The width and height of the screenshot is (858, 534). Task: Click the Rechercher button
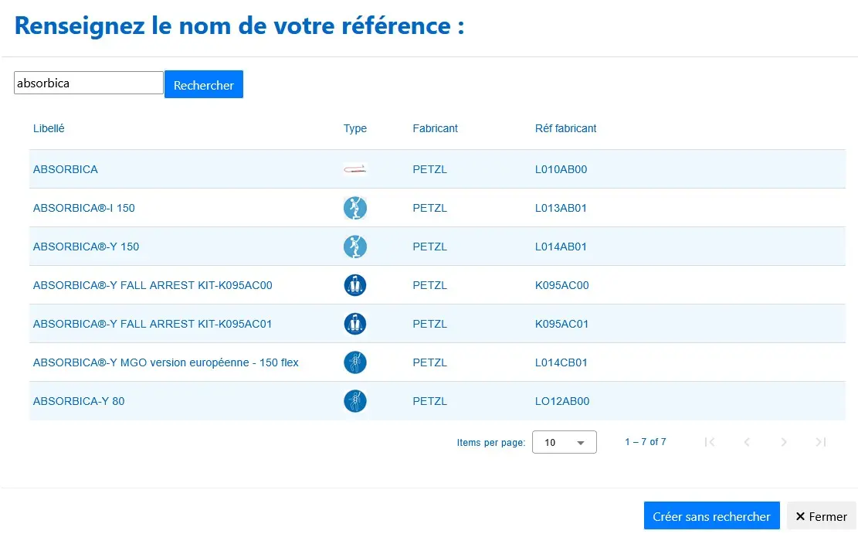[x=204, y=84]
